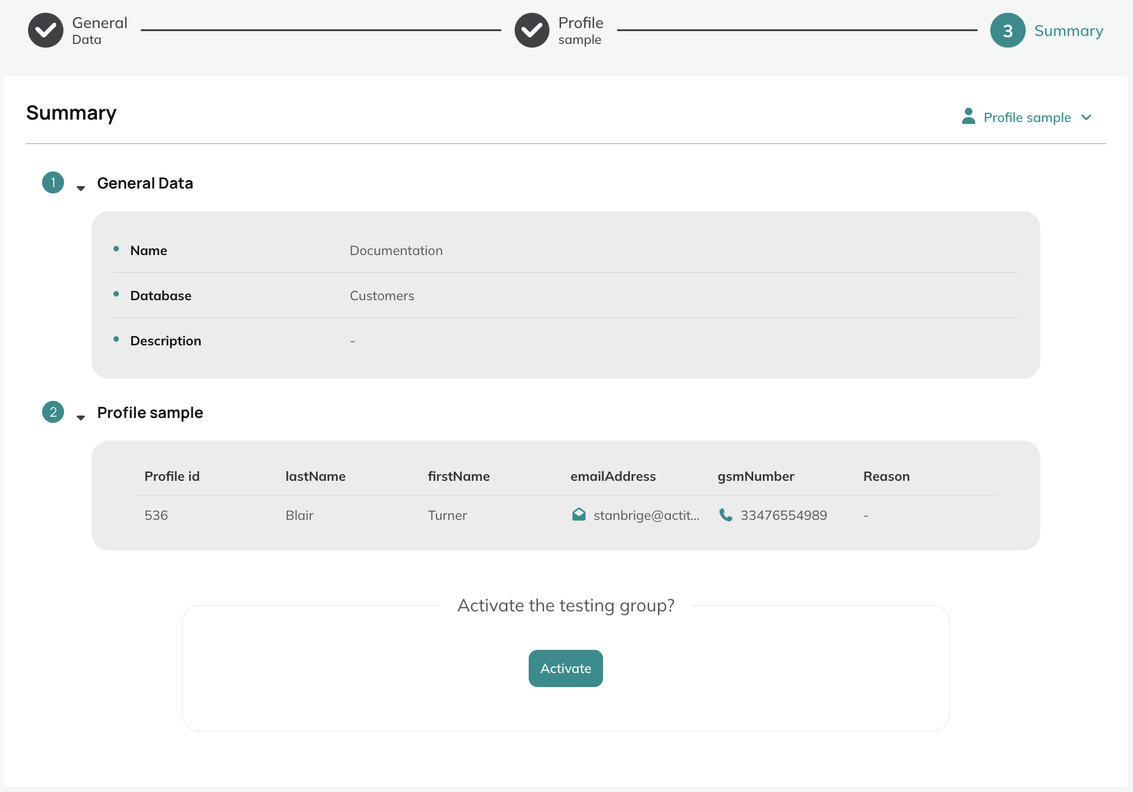
Task: Click the numbered 1 badge for General Data
Action: click(53, 182)
